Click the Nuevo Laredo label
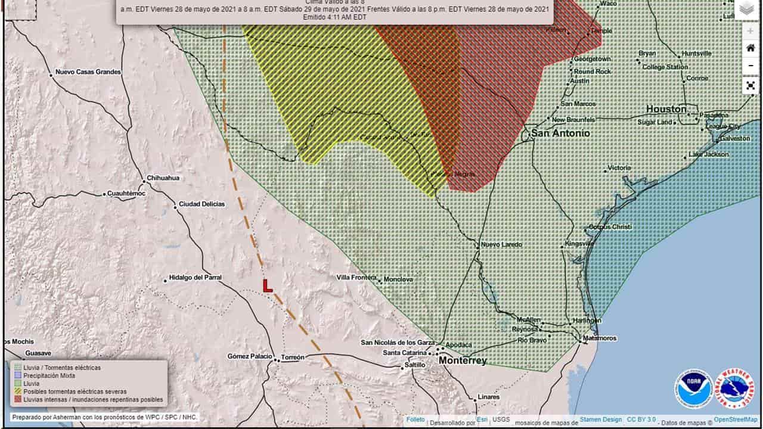The height and width of the screenshot is (429, 763). (x=501, y=244)
